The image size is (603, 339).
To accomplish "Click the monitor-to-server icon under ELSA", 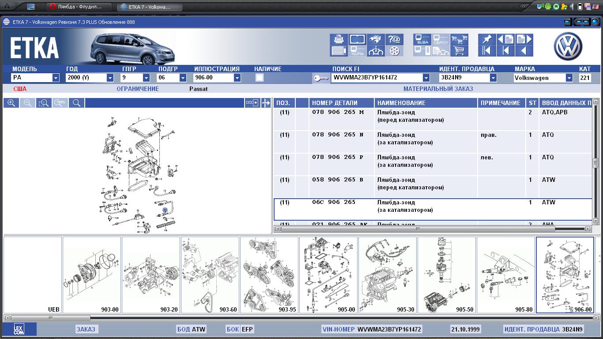I will pyautogui.click(x=422, y=51).
